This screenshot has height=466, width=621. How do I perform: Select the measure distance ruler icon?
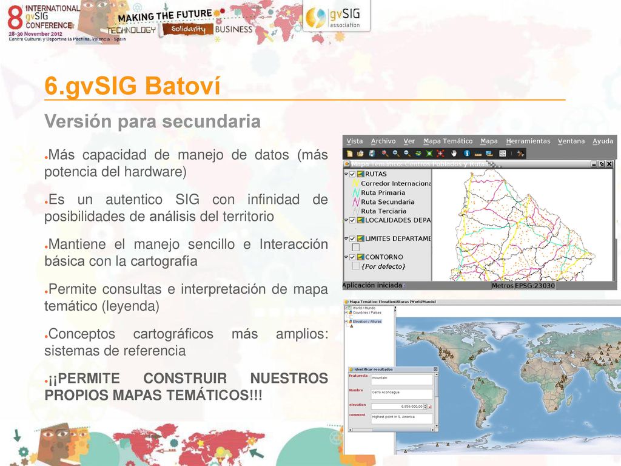tap(478, 154)
